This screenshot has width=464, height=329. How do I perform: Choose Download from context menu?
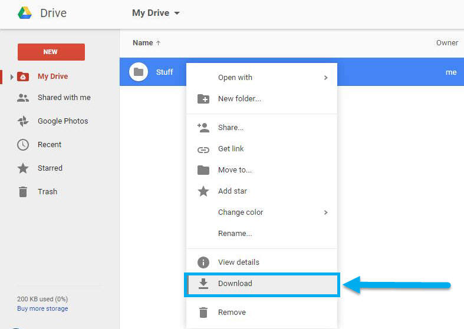262,284
